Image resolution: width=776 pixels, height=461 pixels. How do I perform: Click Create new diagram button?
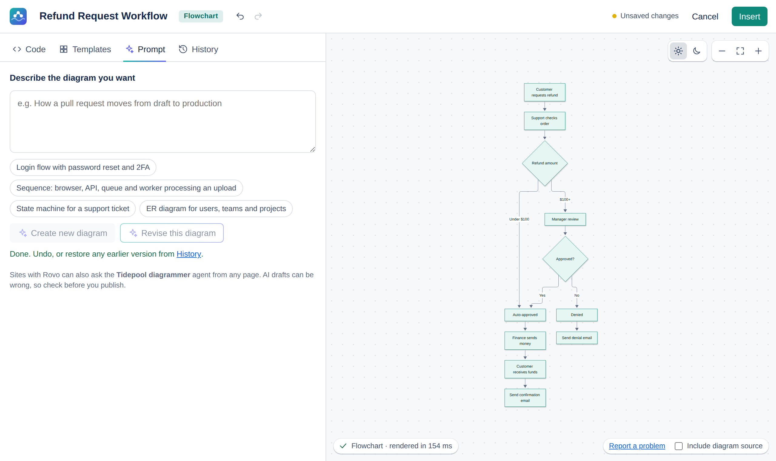(x=62, y=233)
